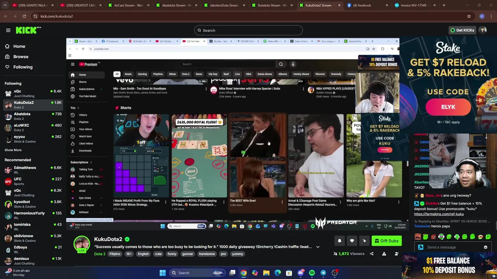Click the Gift Subs button
Screen dimensions: 497x279
386,241
